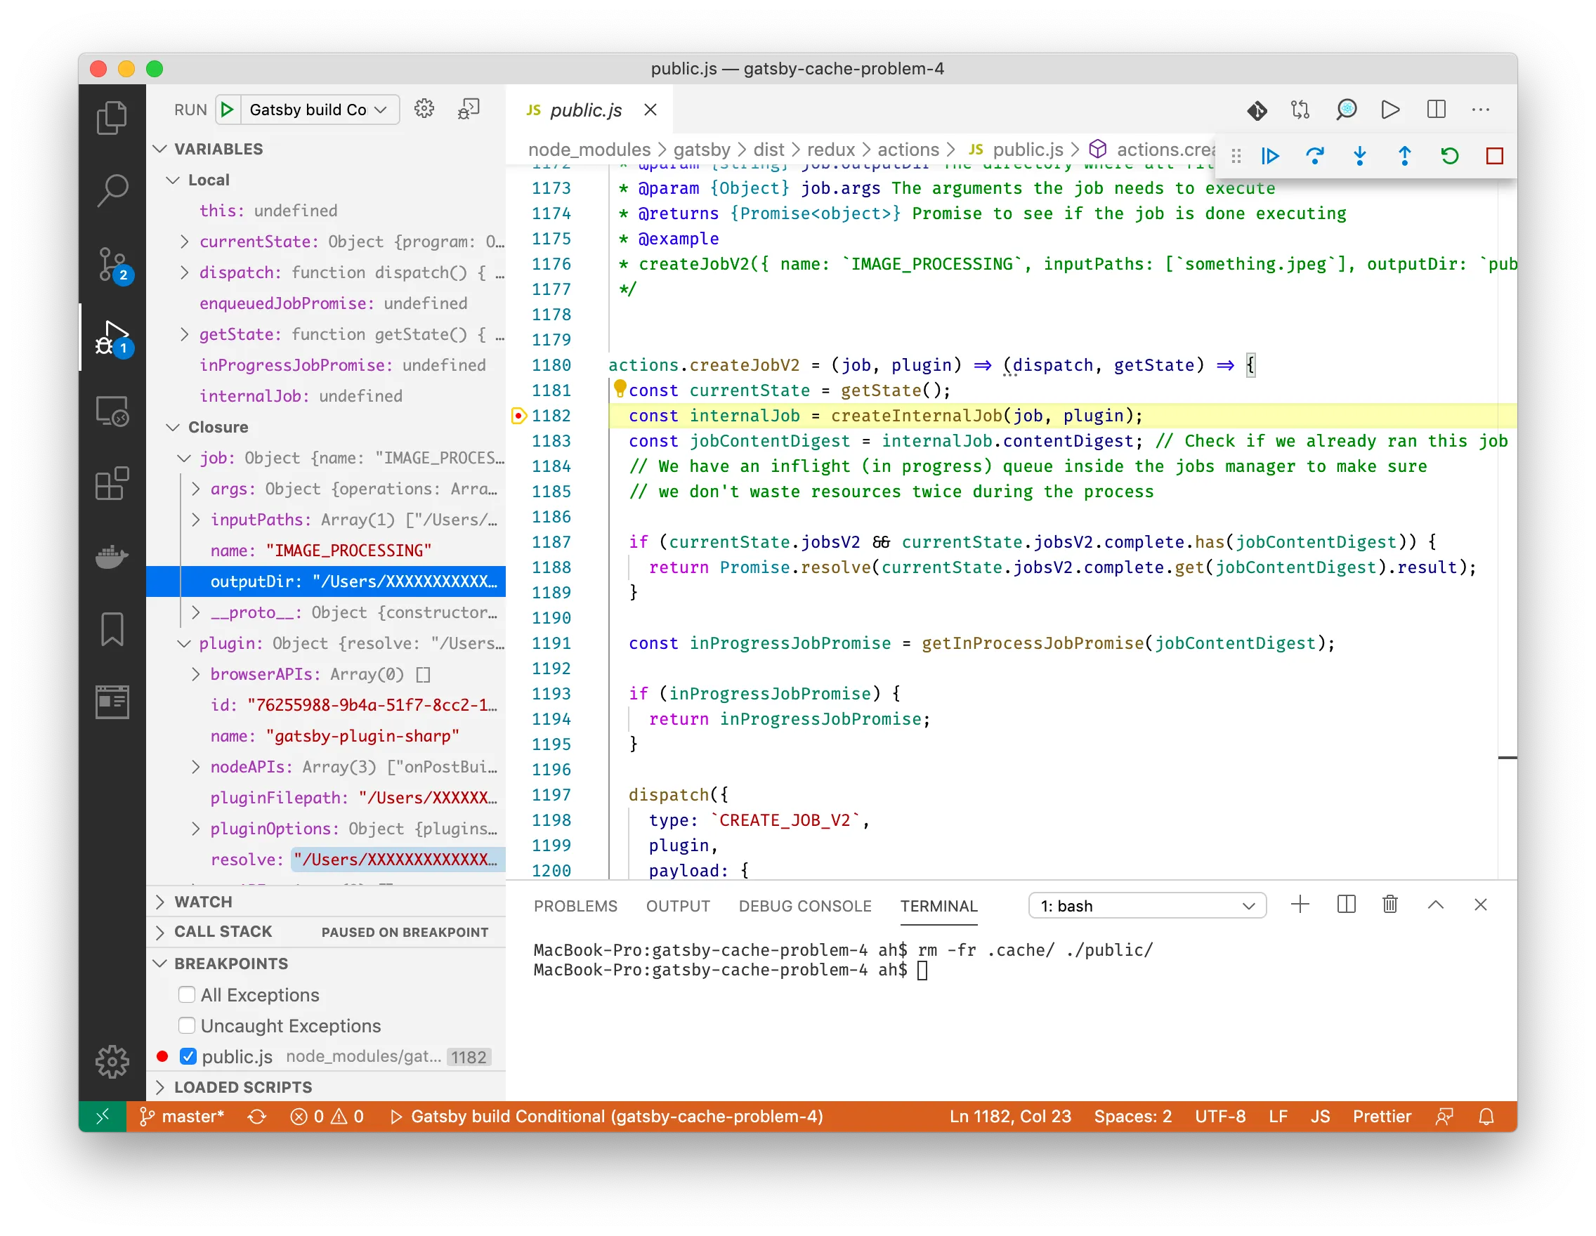Image resolution: width=1596 pixels, height=1236 pixels.
Task: Run code with editor play icon
Action: click(1391, 110)
